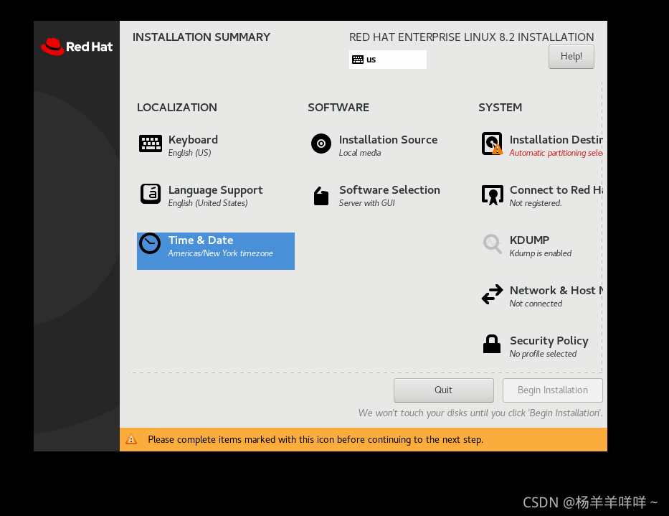Click the warning triangle in orange bar

click(x=131, y=439)
